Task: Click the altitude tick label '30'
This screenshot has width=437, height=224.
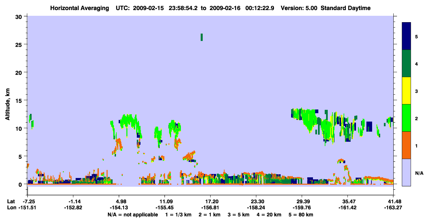Action: click(x=19, y=16)
